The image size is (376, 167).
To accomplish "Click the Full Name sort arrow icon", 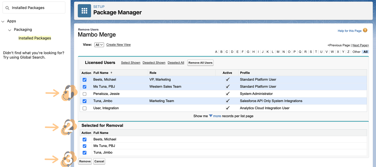I will pos(111,73).
